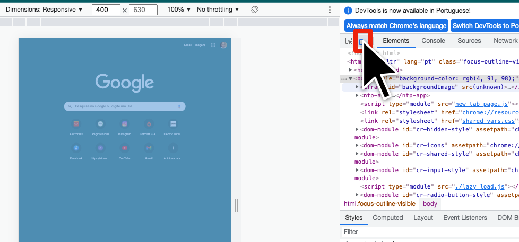
Task: Switch to the Computed styles tab
Action: pyautogui.click(x=387, y=218)
